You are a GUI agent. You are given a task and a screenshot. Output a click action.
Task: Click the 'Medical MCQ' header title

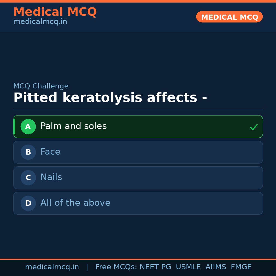pos(55,12)
